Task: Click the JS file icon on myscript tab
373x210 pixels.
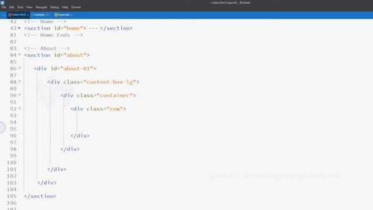Action: coord(56,15)
